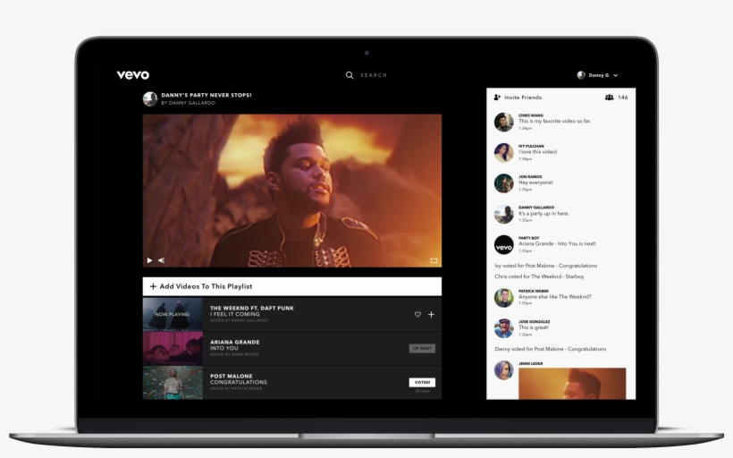Screen dimensions: 733x458
Task: Click the DANNY'S PARTY NEVER STOPS! title
Action: (x=206, y=95)
